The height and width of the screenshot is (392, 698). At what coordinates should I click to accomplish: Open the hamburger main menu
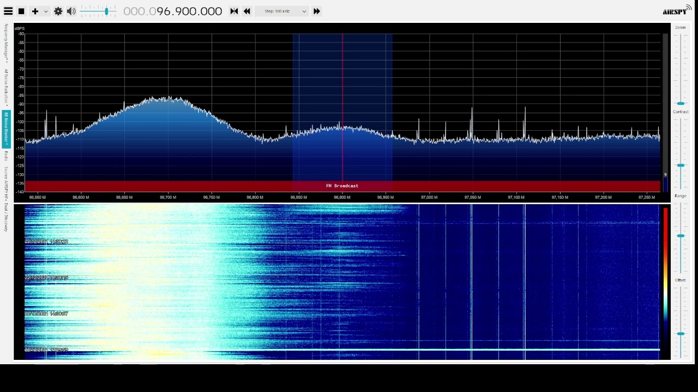[8, 11]
